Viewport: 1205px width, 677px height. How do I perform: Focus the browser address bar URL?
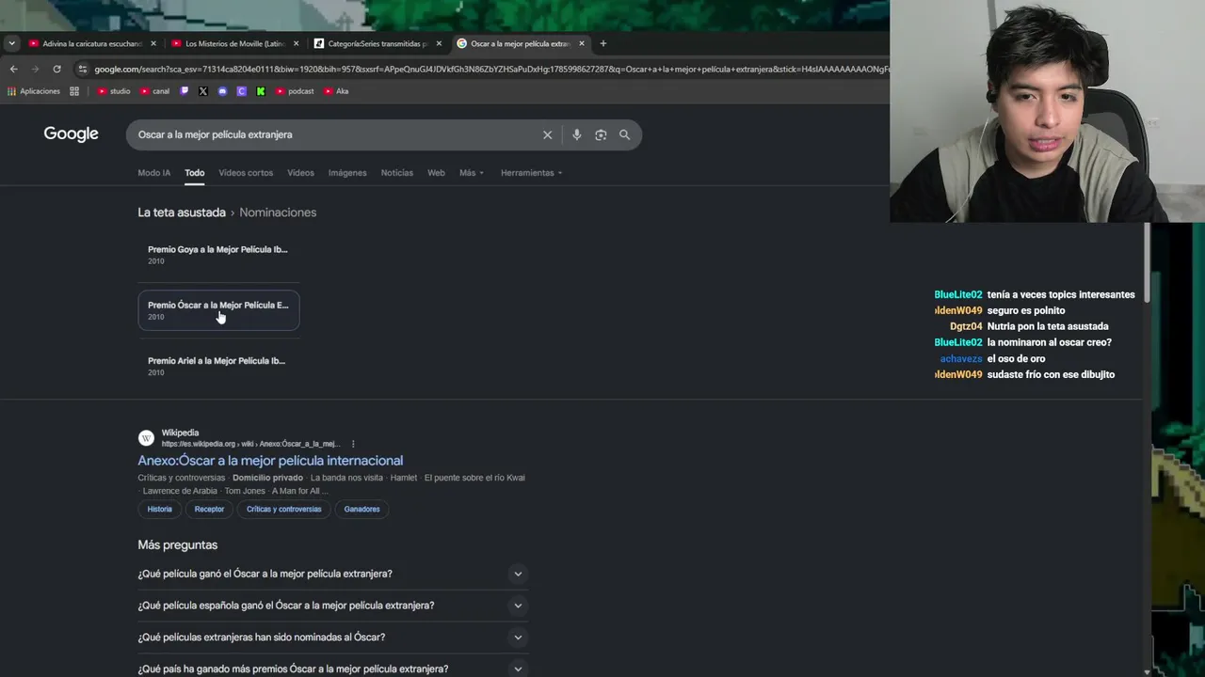tap(490, 69)
